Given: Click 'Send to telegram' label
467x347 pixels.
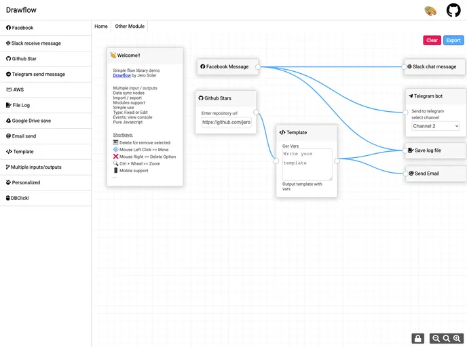Looking at the screenshot, I should point(428,111).
